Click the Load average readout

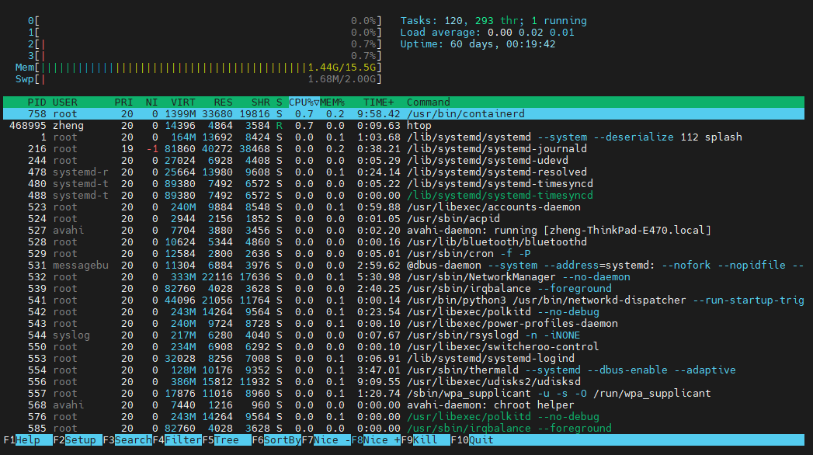point(488,33)
